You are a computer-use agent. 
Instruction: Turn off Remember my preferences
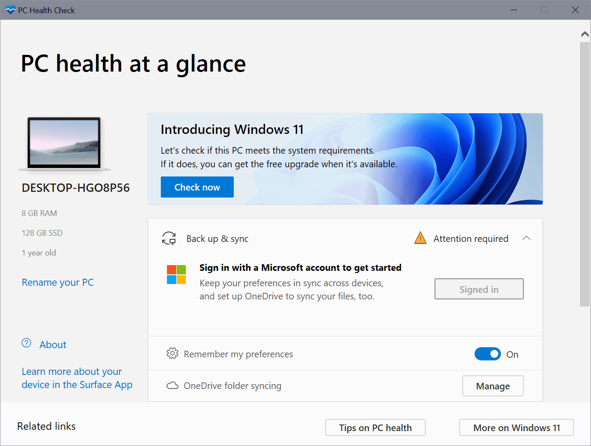click(488, 354)
